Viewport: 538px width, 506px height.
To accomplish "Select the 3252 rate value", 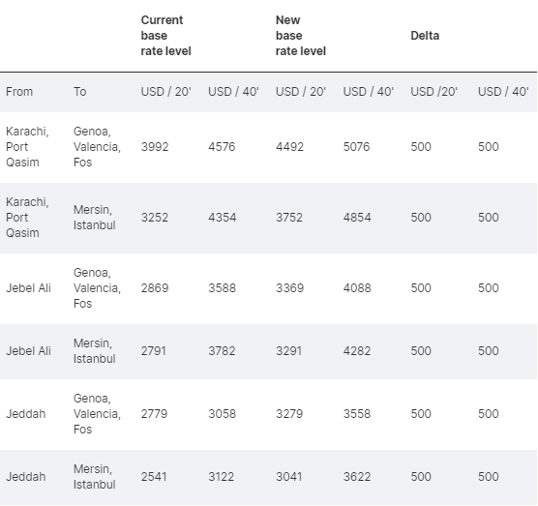I will 155,218.
